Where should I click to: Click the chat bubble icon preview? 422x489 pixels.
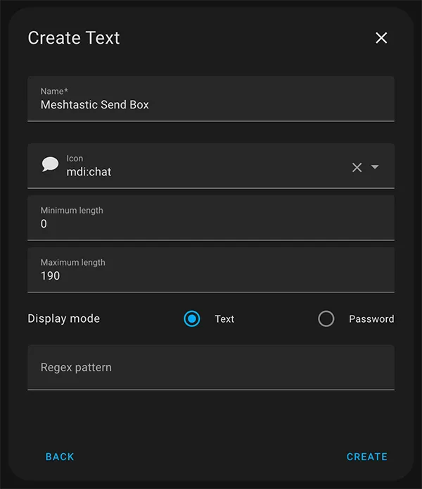point(50,164)
